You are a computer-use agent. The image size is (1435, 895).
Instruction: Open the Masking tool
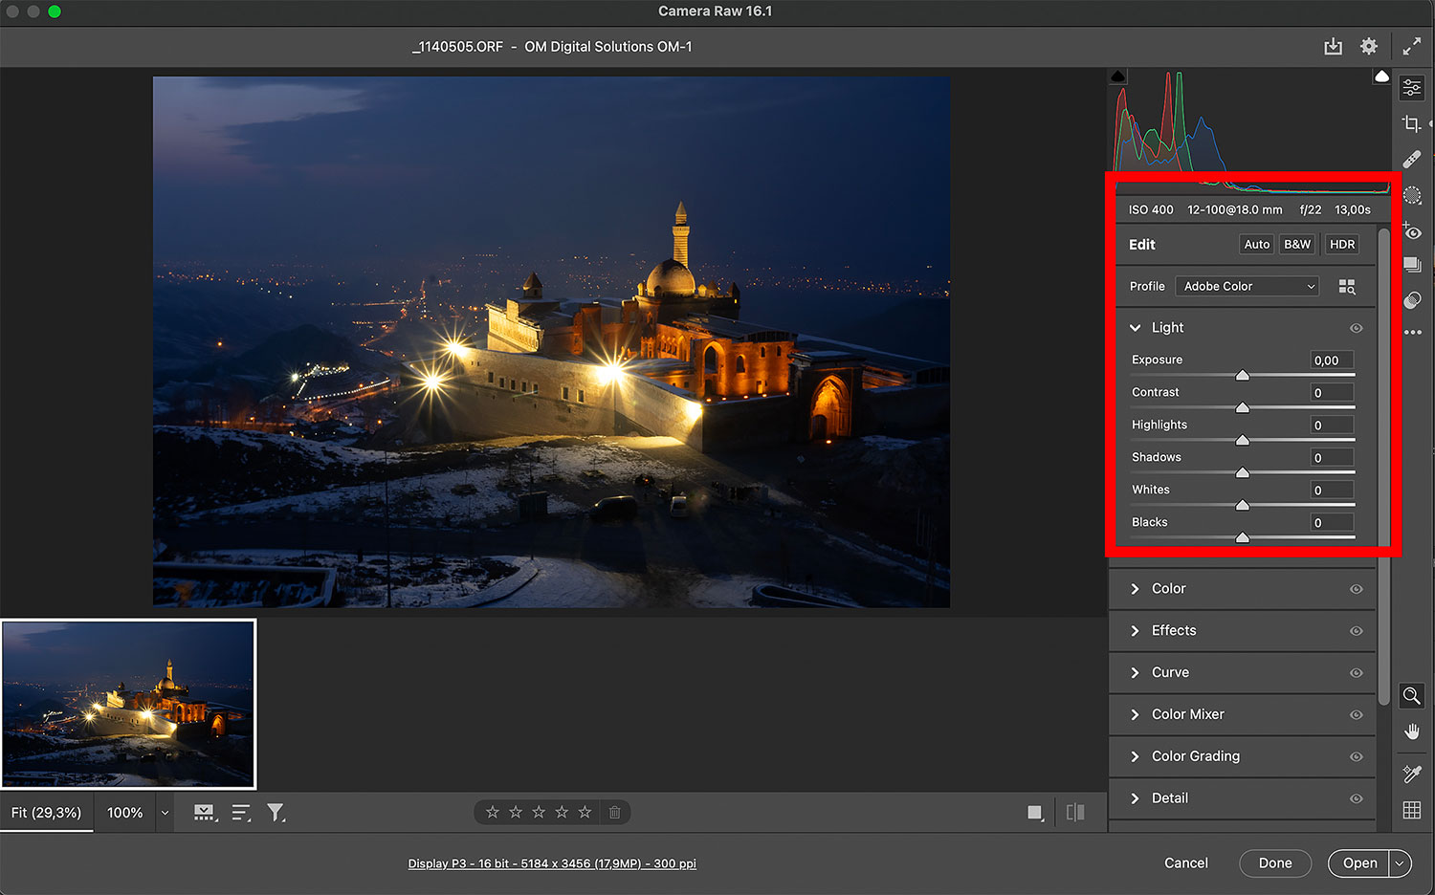[1412, 196]
